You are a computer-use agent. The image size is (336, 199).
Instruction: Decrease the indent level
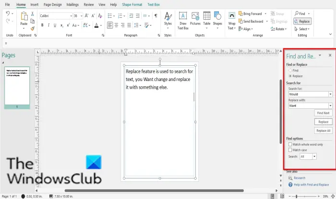point(131,16)
